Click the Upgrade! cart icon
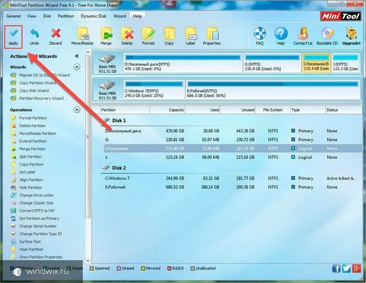The height and width of the screenshot is (283, 366). point(351,37)
